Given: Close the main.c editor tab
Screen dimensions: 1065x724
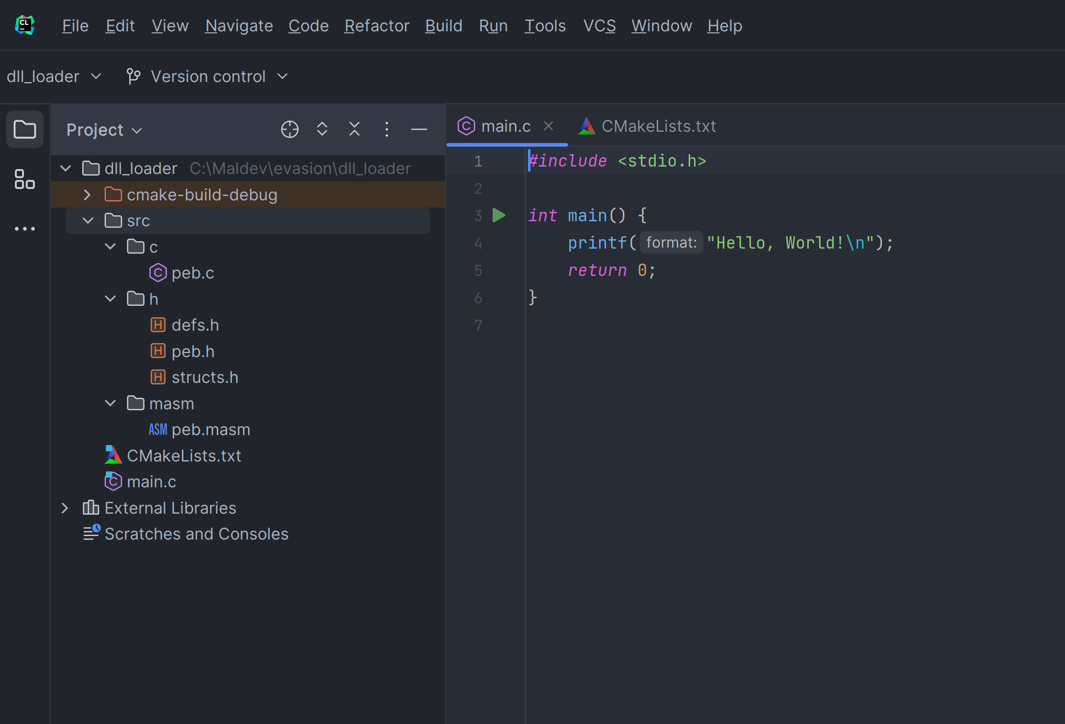Looking at the screenshot, I should click(548, 126).
